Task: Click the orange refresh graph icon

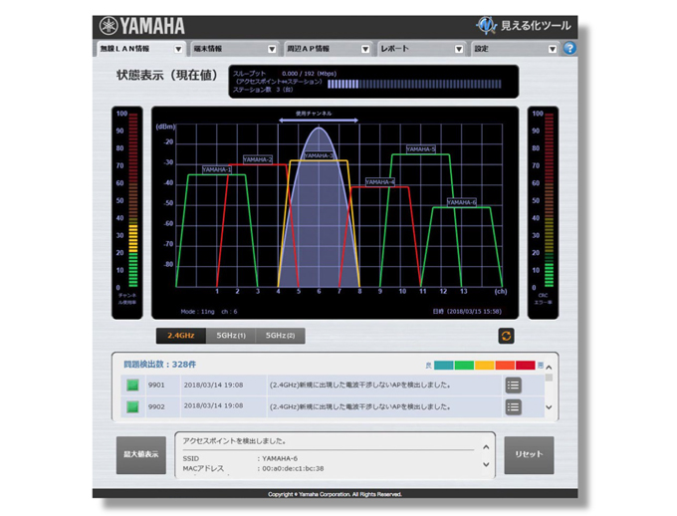Action: point(506,336)
